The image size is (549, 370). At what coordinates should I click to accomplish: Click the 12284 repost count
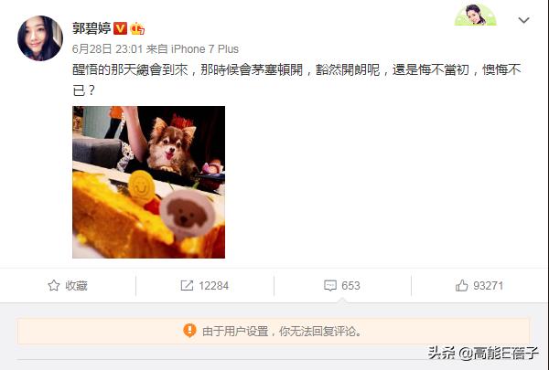coord(213,286)
